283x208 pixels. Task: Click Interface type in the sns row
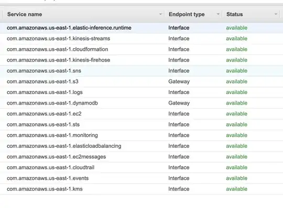(179, 71)
